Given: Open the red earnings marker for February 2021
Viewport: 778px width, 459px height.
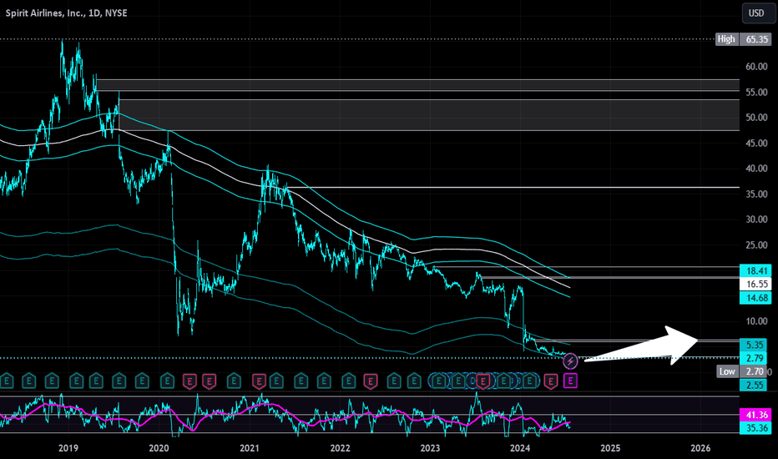Looking at the screenshot, I should pyautogui.click(x=259, y=381).
